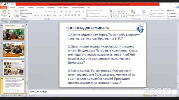Align text left
The width and height of the screenshot is (179, 100).
click(x=66, y=15)
